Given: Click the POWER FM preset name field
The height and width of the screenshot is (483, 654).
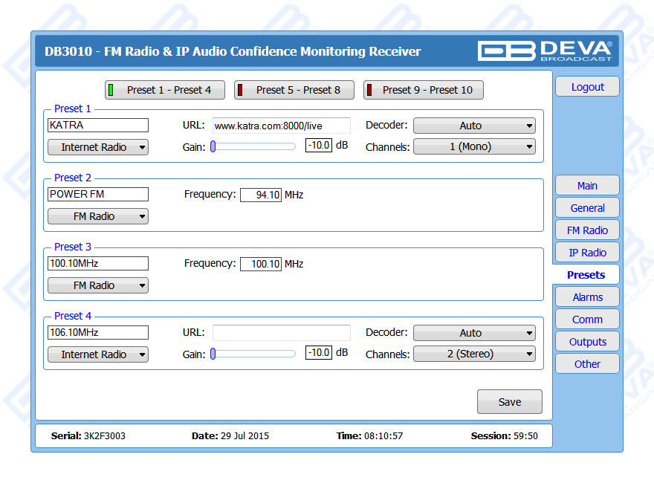Looking at the screenshot, I should click(98, 195).
